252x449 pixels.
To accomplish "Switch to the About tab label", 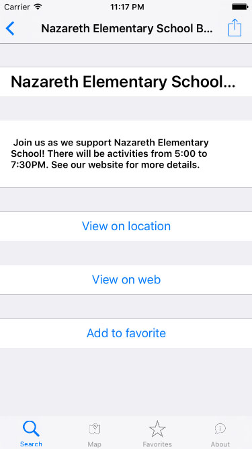I will (x=220, y=444).
